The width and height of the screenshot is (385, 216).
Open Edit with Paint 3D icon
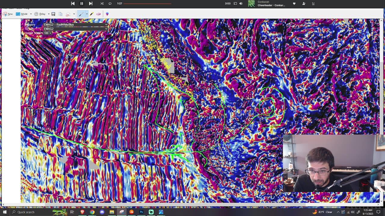click(x=107, y=14)
